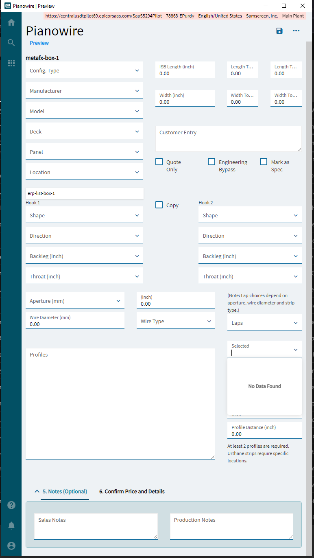The image size is (314, 558).
Task: Open Hook 2 Throat (inch) dropdown
Action: coord(250,276)
